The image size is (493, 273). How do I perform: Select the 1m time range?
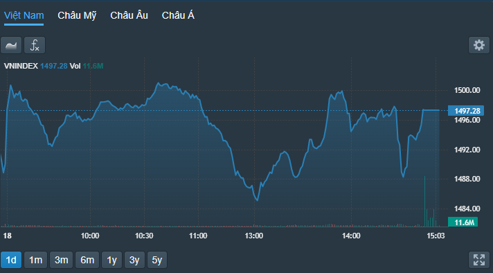coord(35,260)
